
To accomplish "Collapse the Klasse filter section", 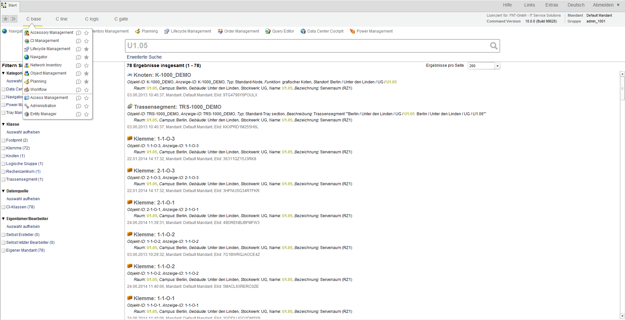I will pos(4,124).
